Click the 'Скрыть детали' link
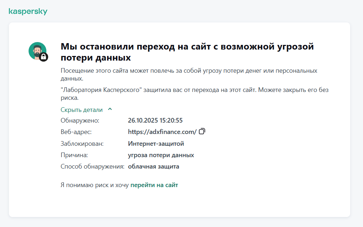The height and width of the screenshot is (227, 363). tap(82, 110)
